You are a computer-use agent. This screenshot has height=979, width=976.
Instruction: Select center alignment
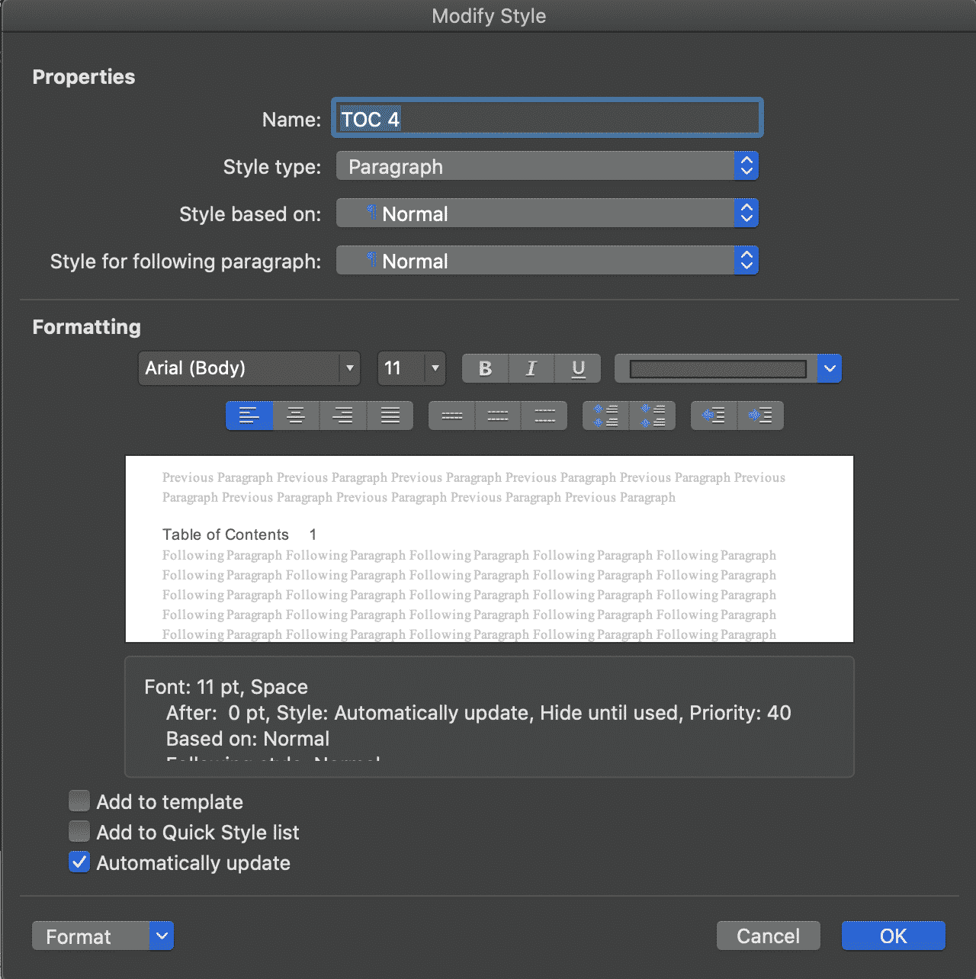(x=296, y=416)
